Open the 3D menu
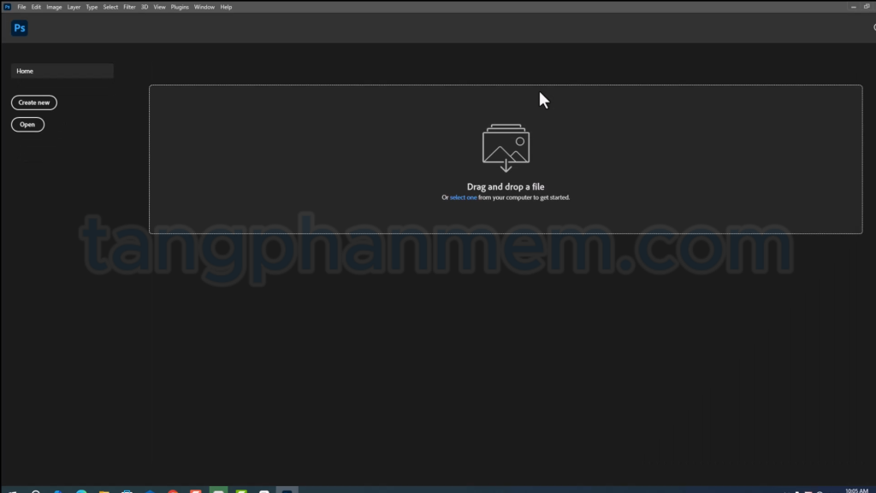Image resolution: width=876 pixels, height=493 pixels. (x=145, y=7)
